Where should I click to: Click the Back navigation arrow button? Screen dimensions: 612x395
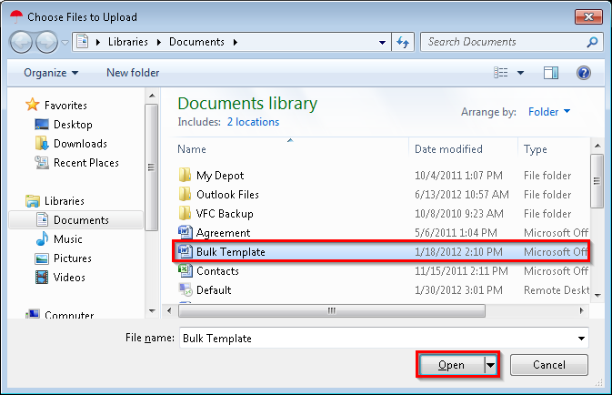(23, 42)
